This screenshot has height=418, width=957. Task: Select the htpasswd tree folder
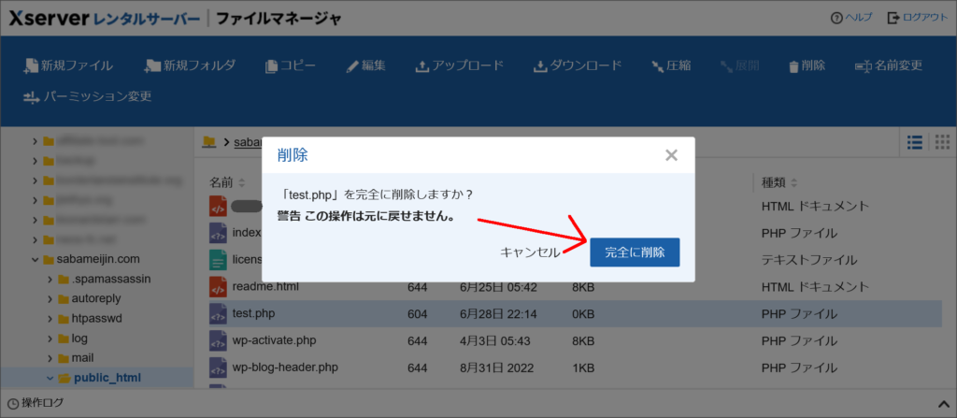(91, 318)
